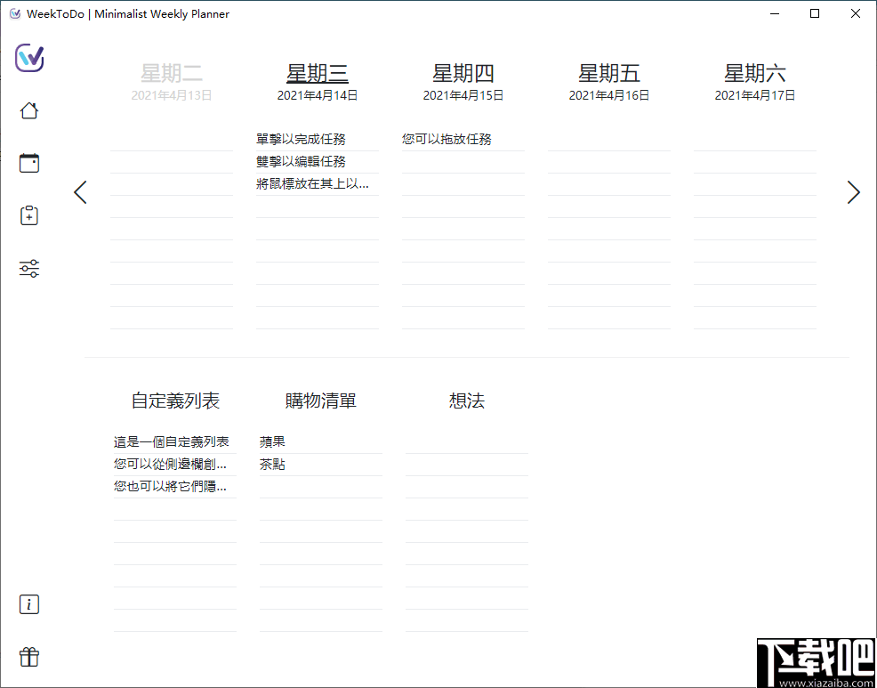Click the WeekToDo logo icon

28,59
